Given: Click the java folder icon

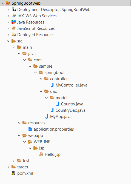Looking at the screenshot, I should click(x=25, y=53).
